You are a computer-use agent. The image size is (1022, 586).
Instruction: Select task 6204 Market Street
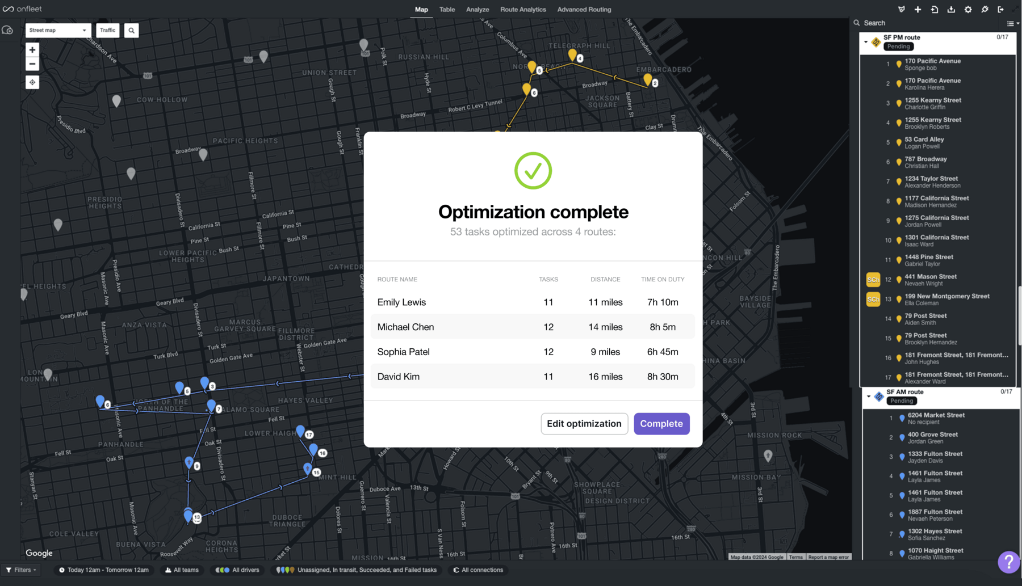941,418
